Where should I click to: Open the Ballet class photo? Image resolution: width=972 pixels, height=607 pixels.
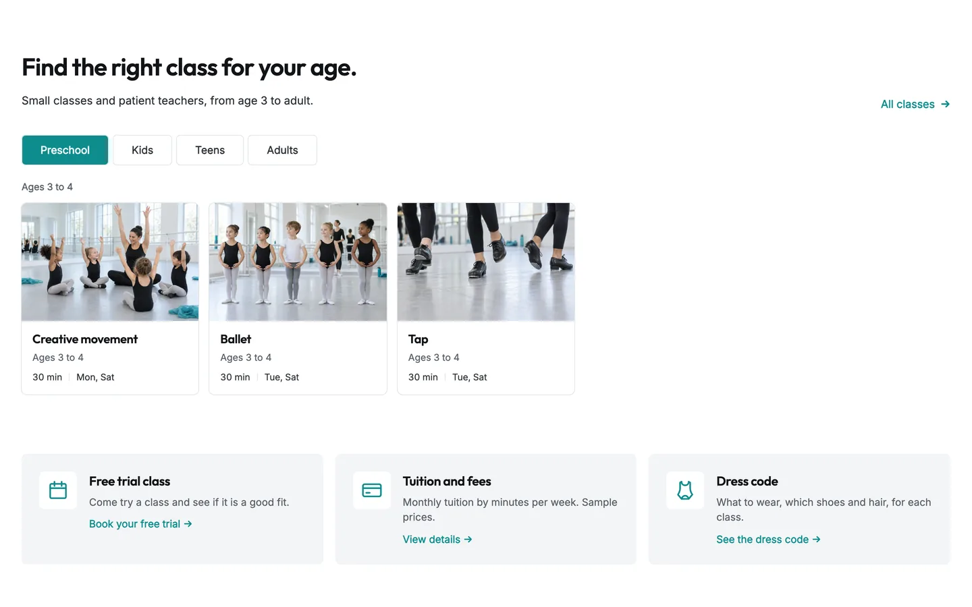(x=298, y=262)
